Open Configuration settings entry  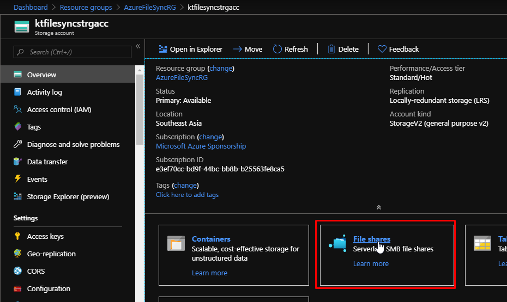tap(68, 288)
